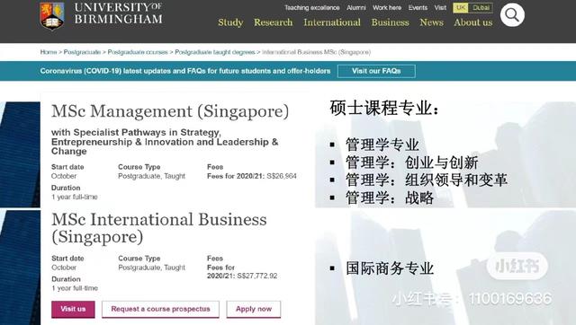Image resolution: width=576 pixels, height=325 pixels.
Task: Click the S$27,772.92 fee value
Action: 257,276
